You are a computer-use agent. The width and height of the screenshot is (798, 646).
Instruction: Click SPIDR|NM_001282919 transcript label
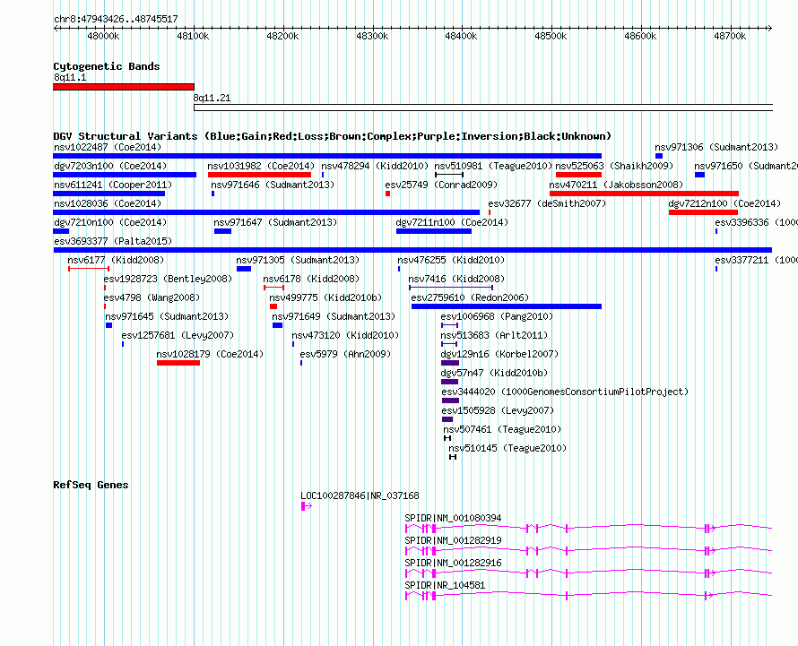453,540
